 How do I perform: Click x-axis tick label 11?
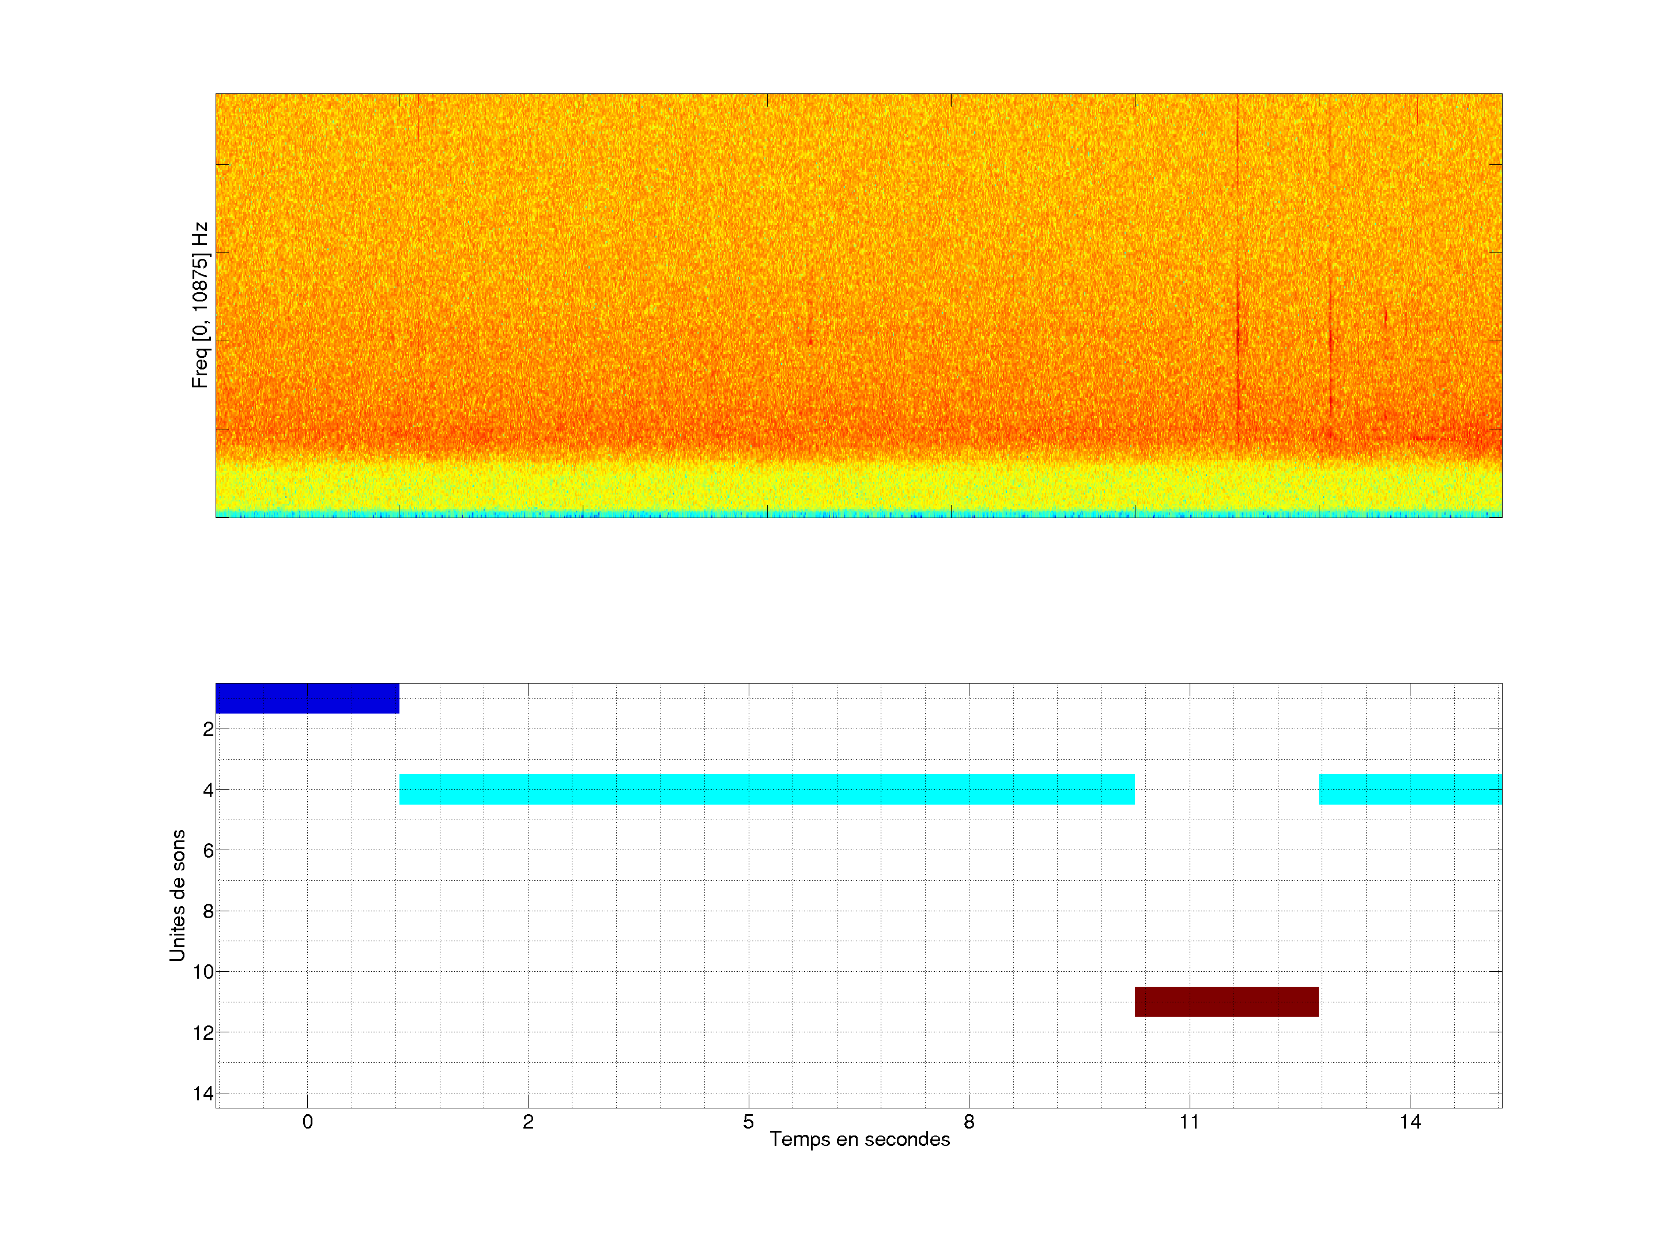[1190, 1122]
